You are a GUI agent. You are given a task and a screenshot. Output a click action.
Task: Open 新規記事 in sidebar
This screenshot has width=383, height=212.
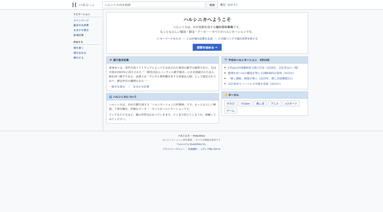pos(79,35)
